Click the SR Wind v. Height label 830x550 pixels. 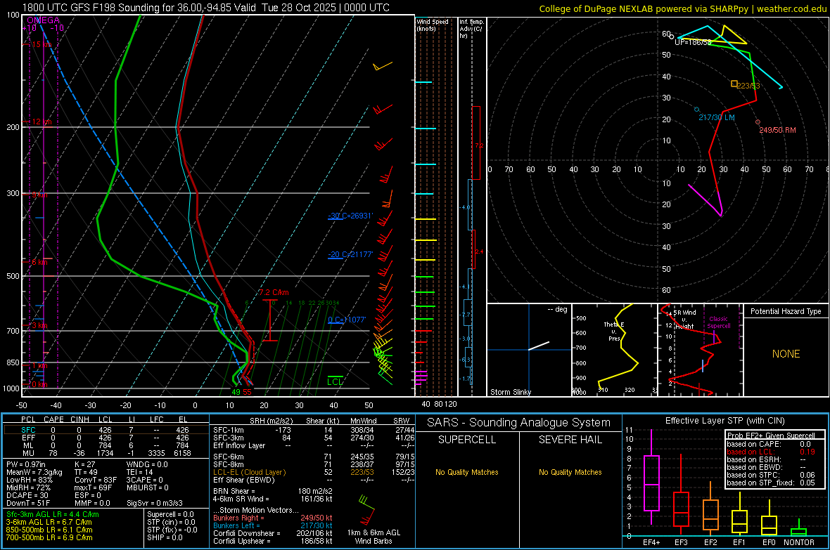pos(685,320)
